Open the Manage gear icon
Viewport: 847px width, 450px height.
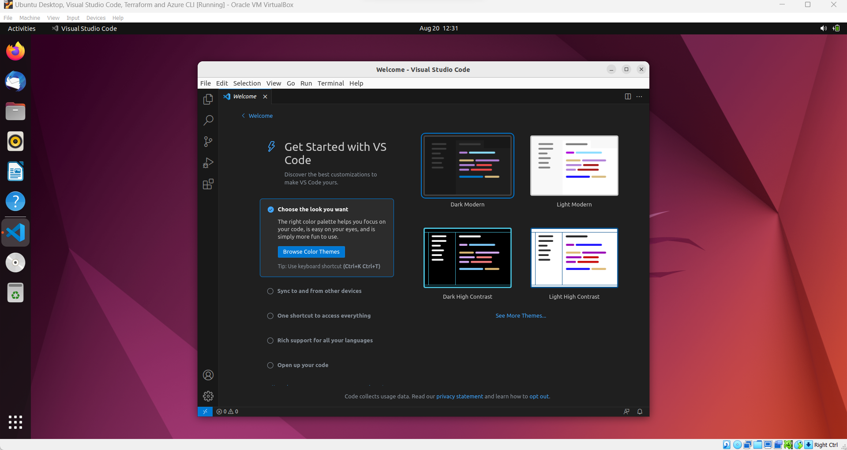[208, 396]
